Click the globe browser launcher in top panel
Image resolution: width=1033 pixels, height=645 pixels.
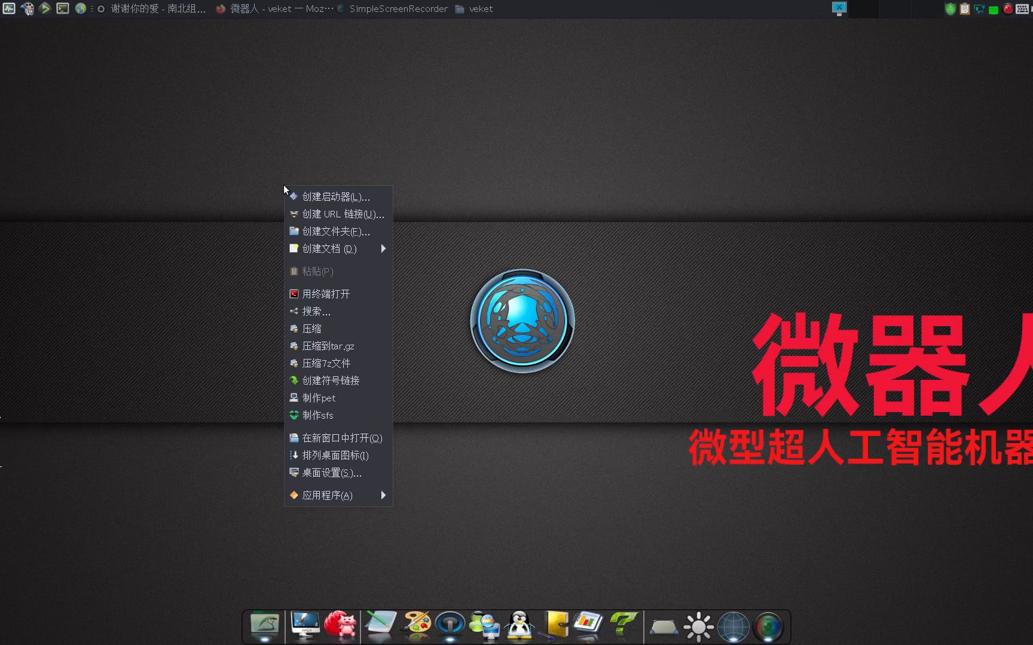81,8
